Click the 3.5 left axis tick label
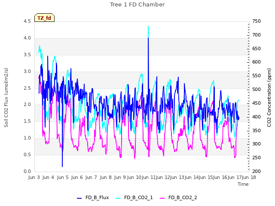This screenshot has width=275, height=206. click(x=27, y=55)
